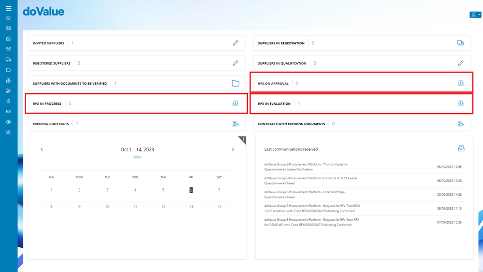This screenshot has height=272, width=483.
Task: Open the user account dropdown
Action: tap(475, 14)
